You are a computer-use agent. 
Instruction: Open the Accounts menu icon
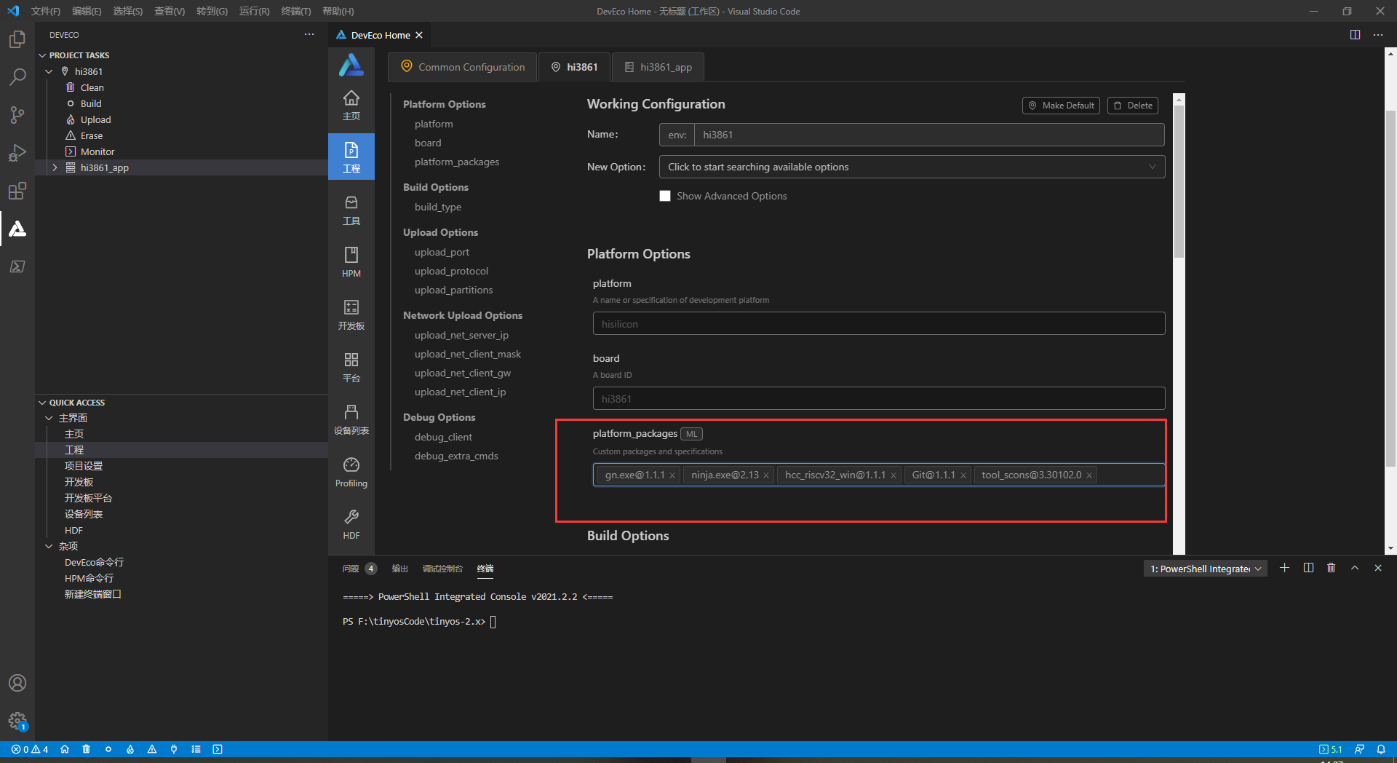[17, 683]
